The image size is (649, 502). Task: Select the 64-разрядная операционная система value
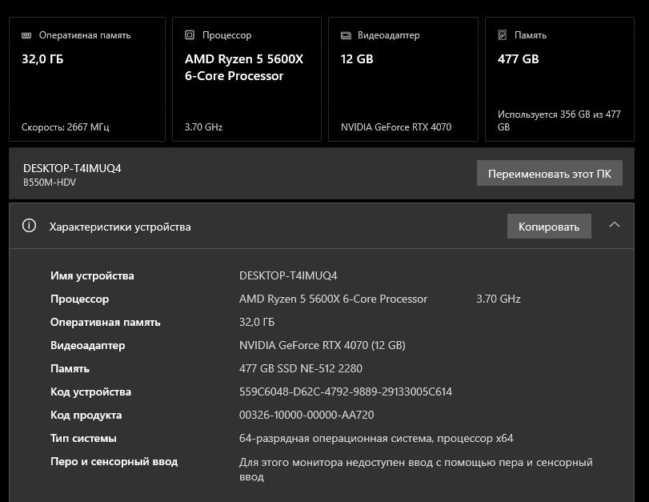[x=376, y=438]
